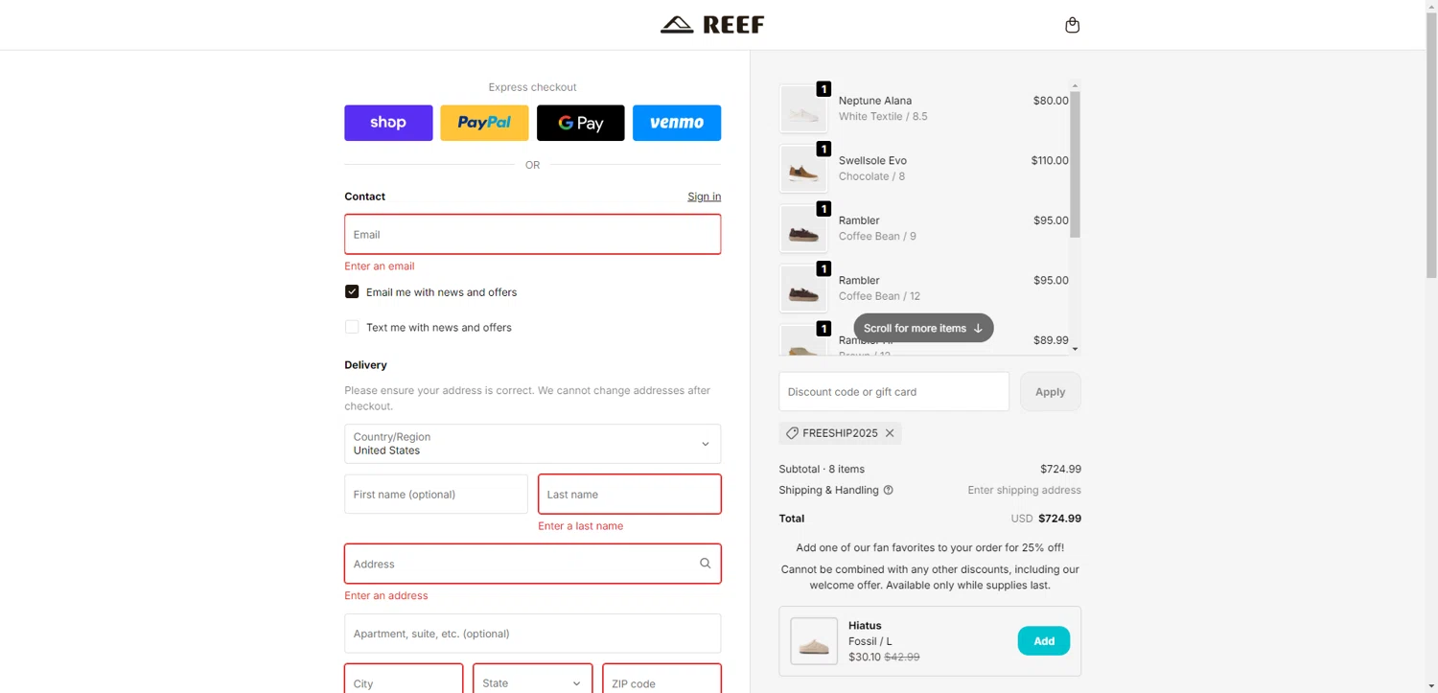This screenshot has height=693, width=1438.
Task: Click the Apply discount button
Action: [1050, 392]
